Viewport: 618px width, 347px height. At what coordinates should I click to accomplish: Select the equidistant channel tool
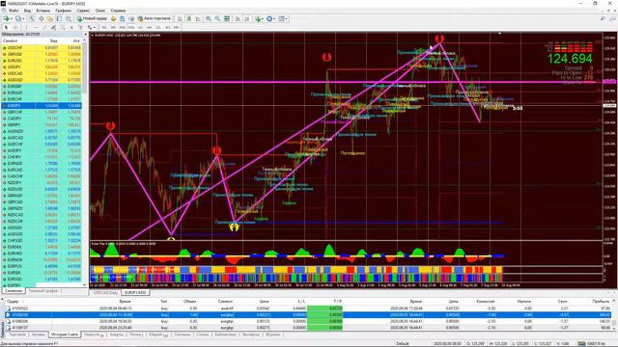tap(53, 28)
